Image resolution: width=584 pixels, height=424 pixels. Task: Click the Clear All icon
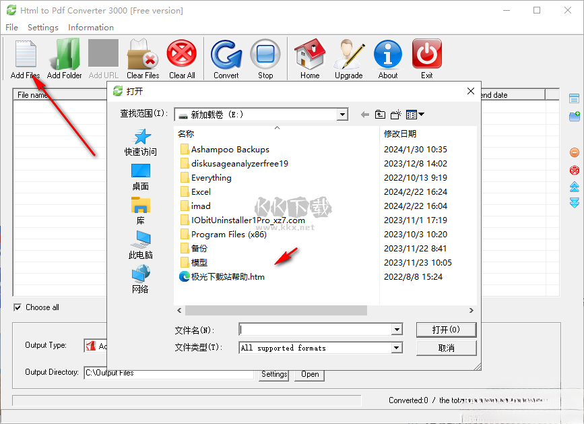182,54
